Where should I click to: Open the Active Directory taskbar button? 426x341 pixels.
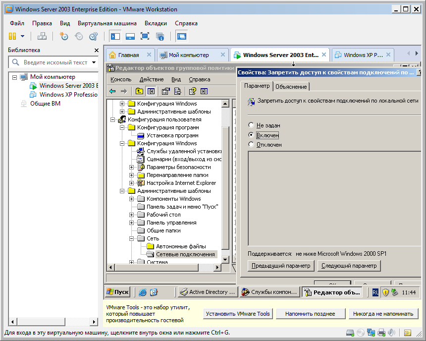click(208, 292)
